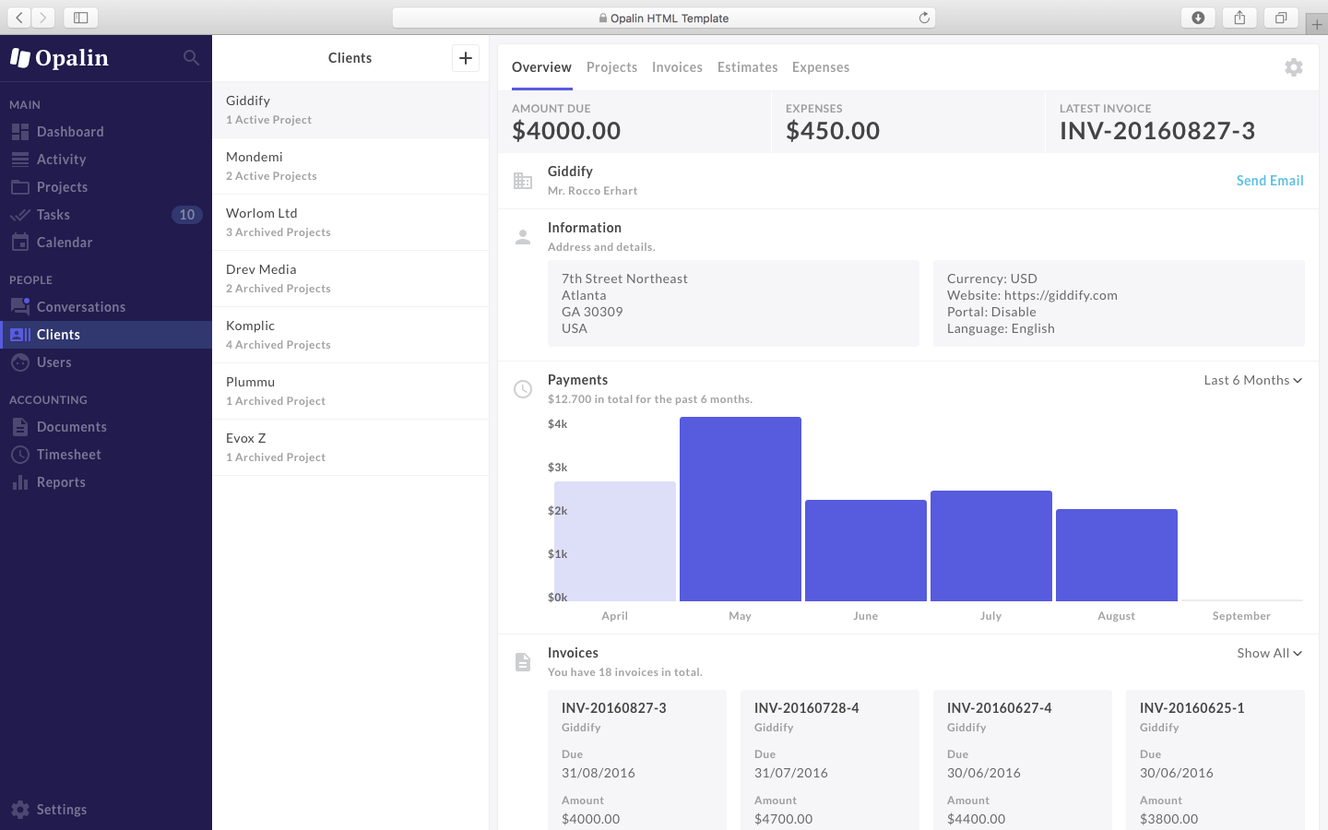View the Reports section
Screen dimensions: 1328x830
pyautogui.click(x=61, y=481)
